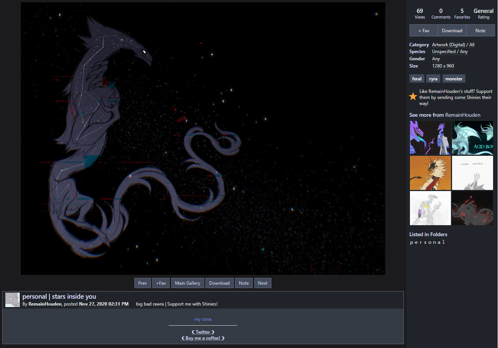Image resolution: width=498 pixels, height=348 pixels.
Task: Click the "Listed in Folders" heading
Action: click(x=428, y=234)
